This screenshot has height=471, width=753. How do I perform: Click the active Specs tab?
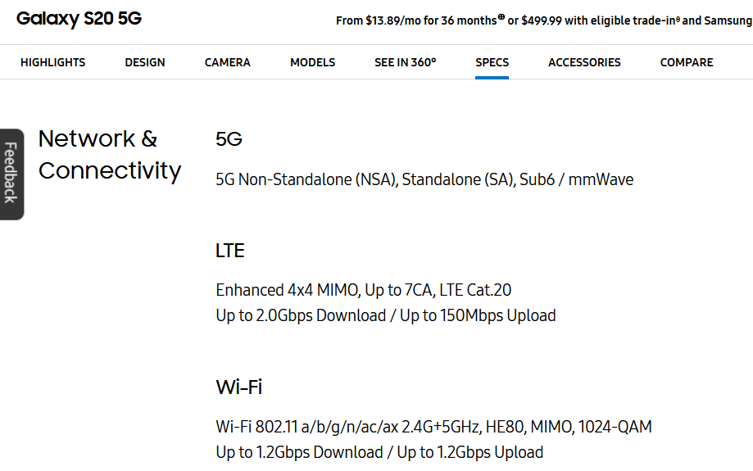[x=492, y=62]
